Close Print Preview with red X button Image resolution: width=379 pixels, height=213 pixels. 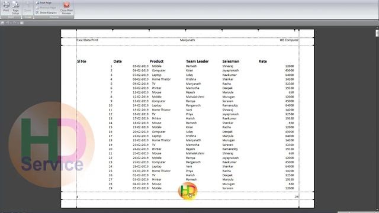(66, 8)
